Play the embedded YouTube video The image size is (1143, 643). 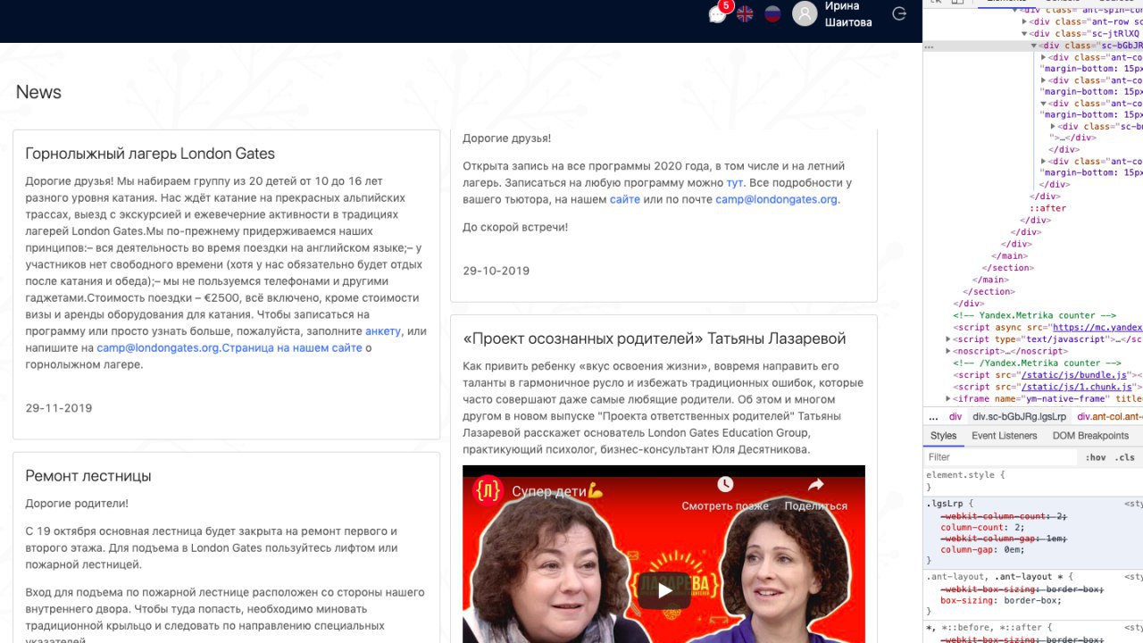coord(663,589)
